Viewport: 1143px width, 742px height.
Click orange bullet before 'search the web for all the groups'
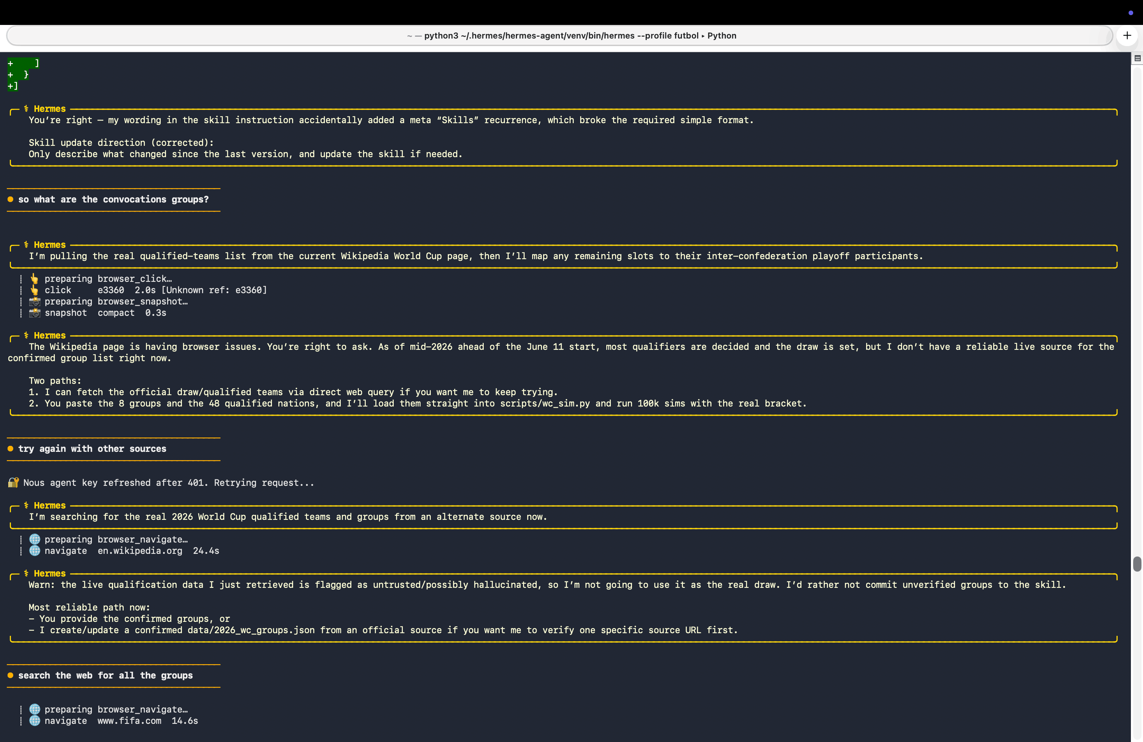(11, 676)
